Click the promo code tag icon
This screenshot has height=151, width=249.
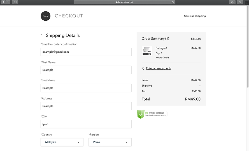(x=143, y=68)
